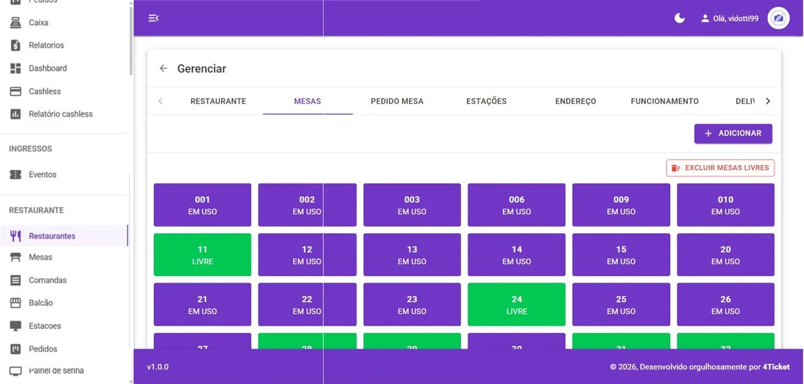Open the Eventos ticket icon
This screenshot has height=384, width=804.
point(16,174)
